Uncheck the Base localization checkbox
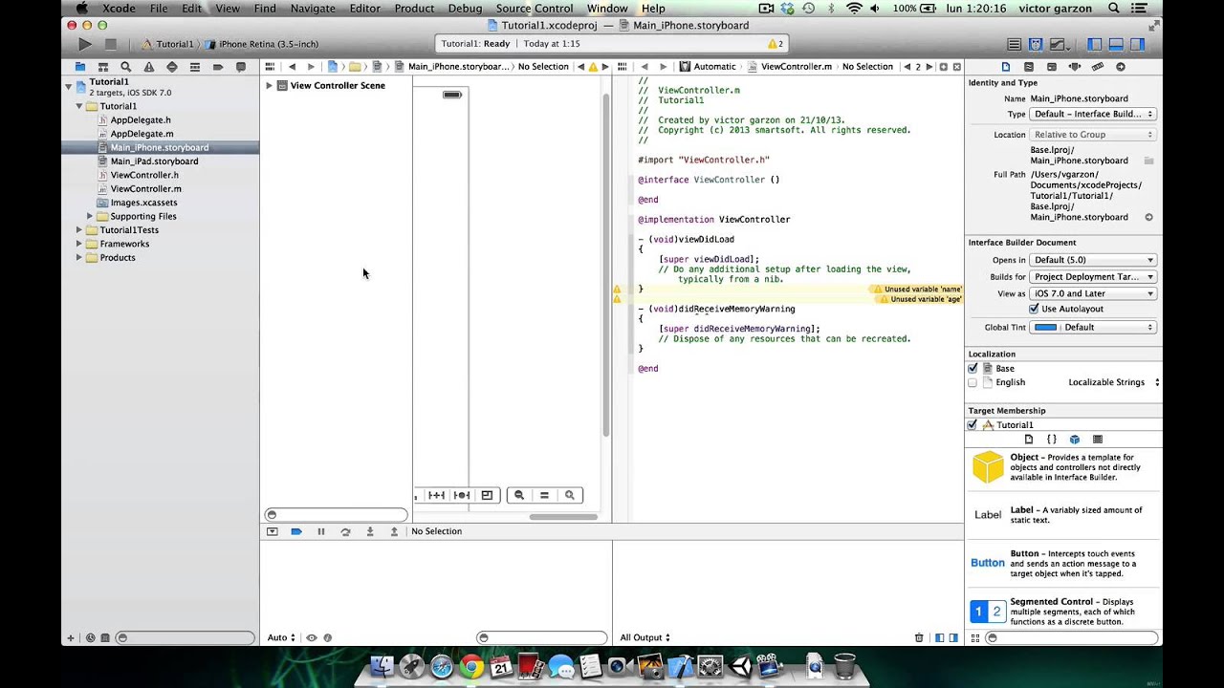The height and width of the screenshot is (688, 1224). 973,368
